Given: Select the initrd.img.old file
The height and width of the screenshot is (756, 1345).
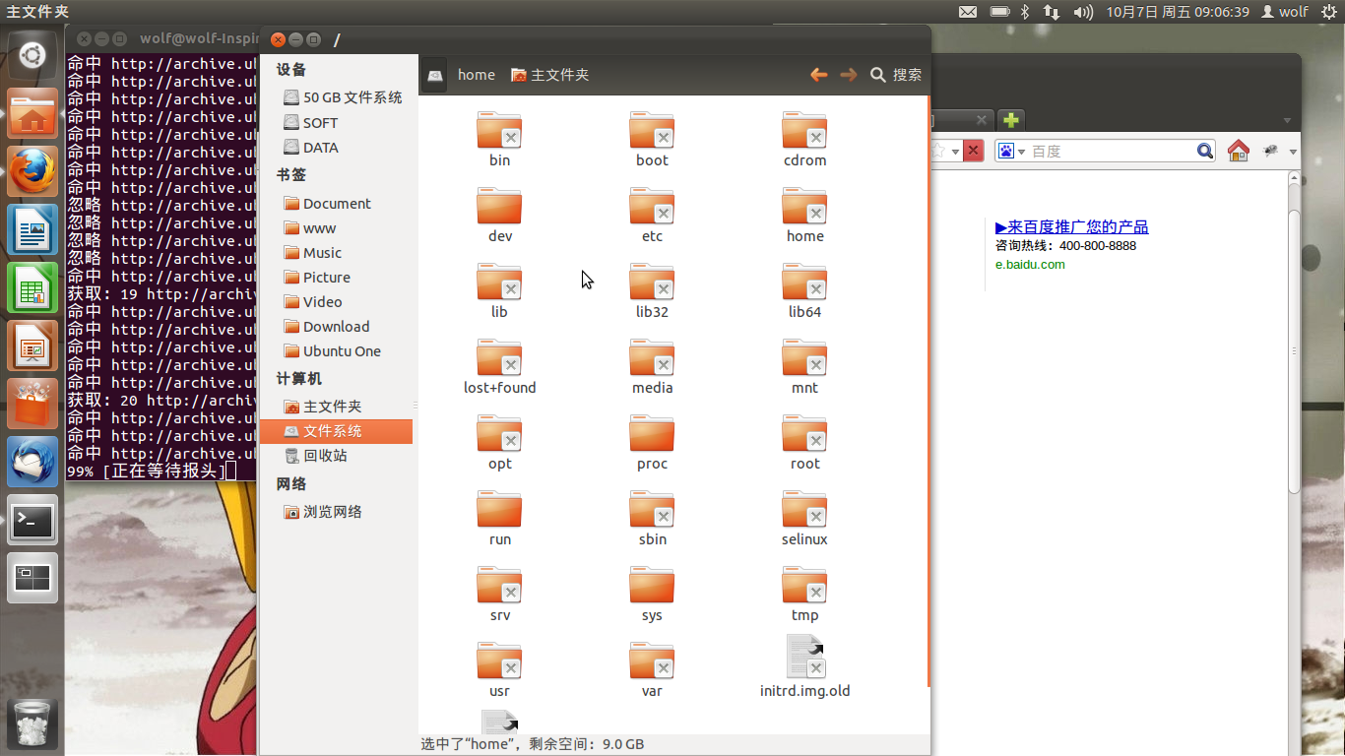Looking at the screenshot, I should [x=804, y=657].
